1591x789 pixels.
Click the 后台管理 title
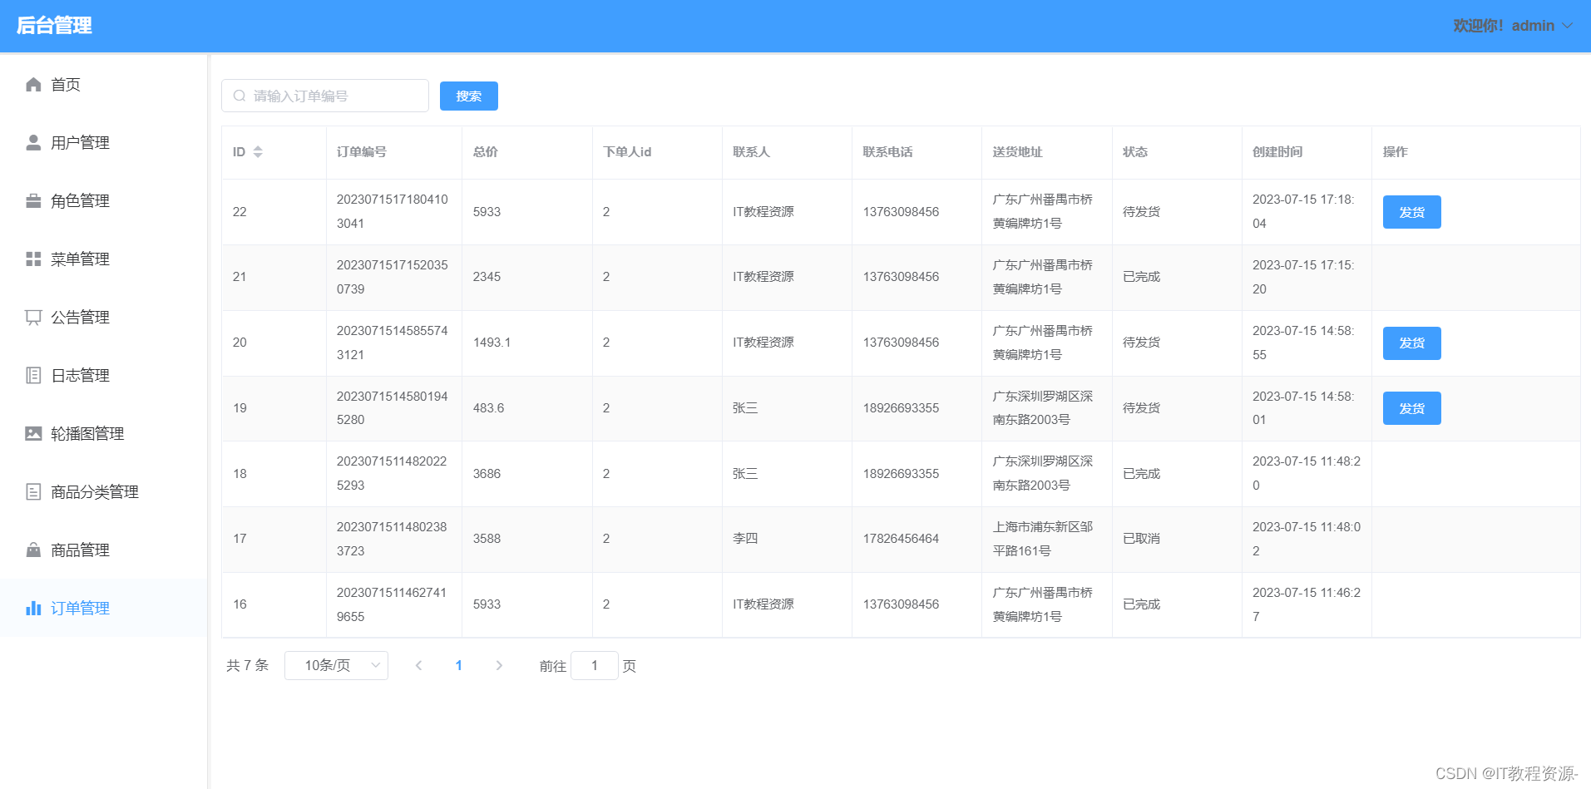[x=54, y=26]
